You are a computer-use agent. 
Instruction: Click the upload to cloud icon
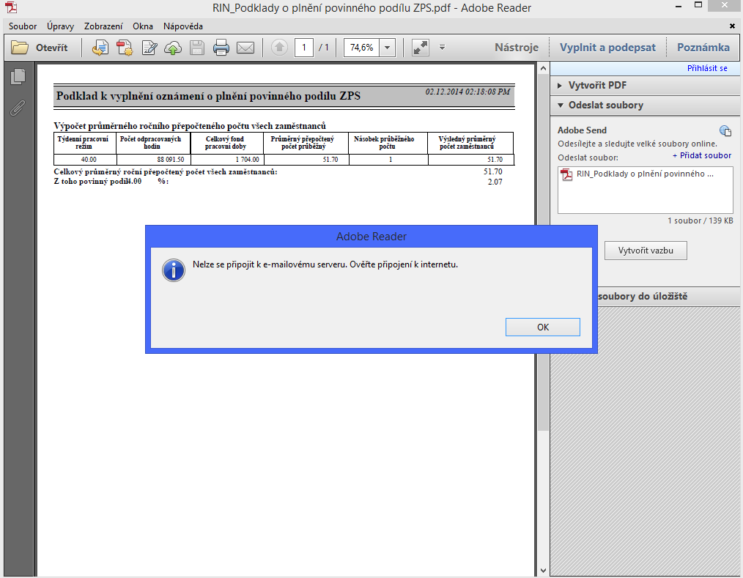pos(173,48)
